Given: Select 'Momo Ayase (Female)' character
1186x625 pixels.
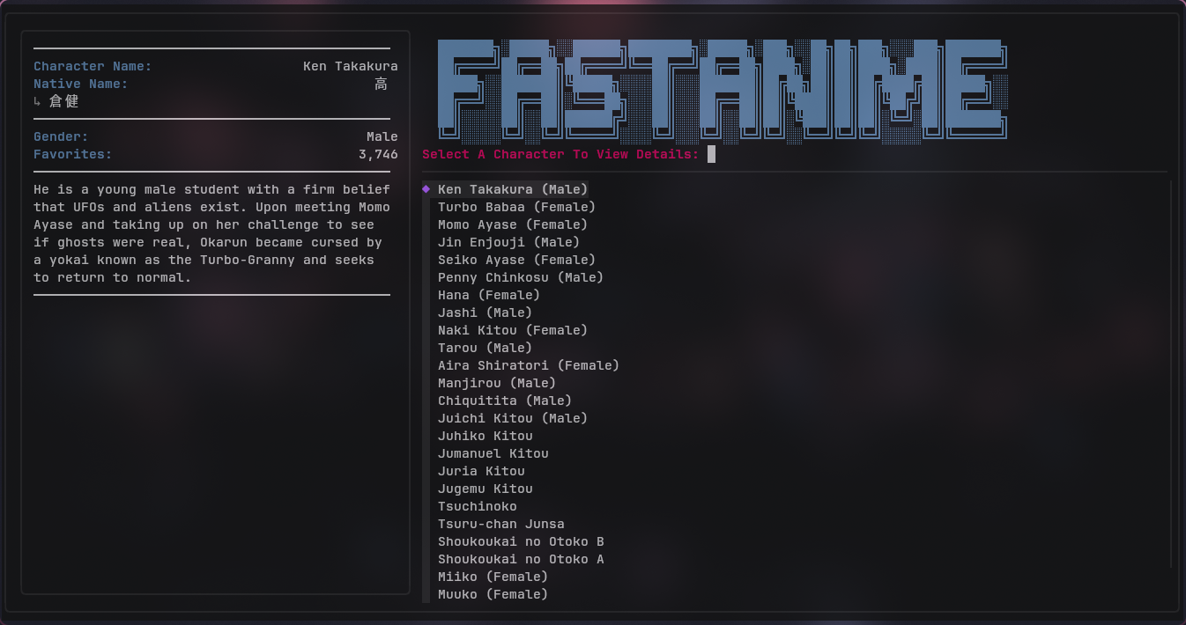Looking at the screenshot, I should coord(514,224).
